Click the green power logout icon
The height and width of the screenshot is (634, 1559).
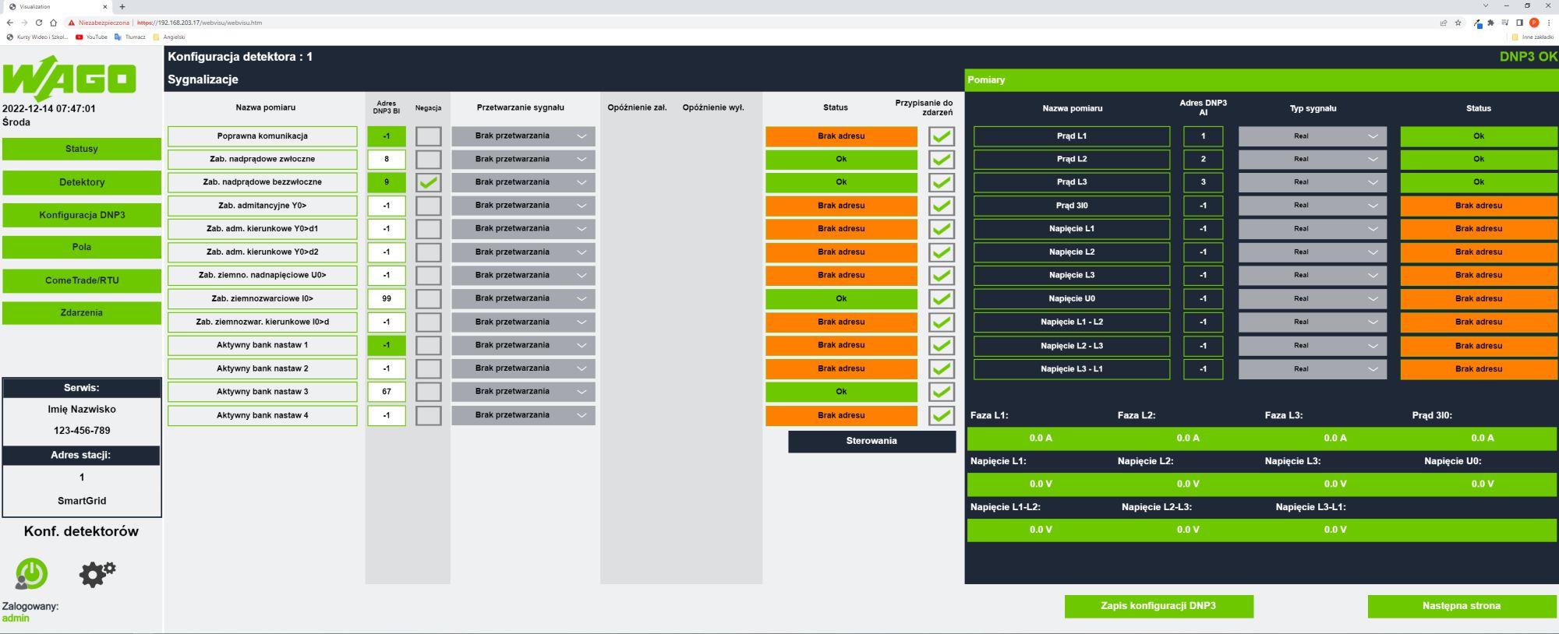[x=31, y=574]
